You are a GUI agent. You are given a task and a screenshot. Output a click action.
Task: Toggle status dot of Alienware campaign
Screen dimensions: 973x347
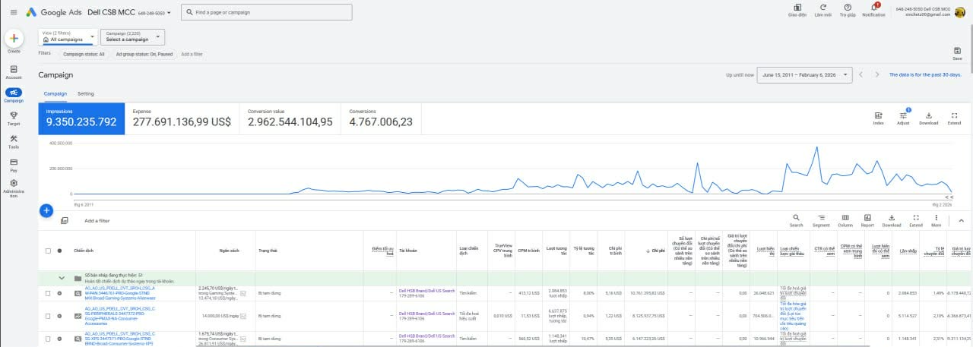59,293
